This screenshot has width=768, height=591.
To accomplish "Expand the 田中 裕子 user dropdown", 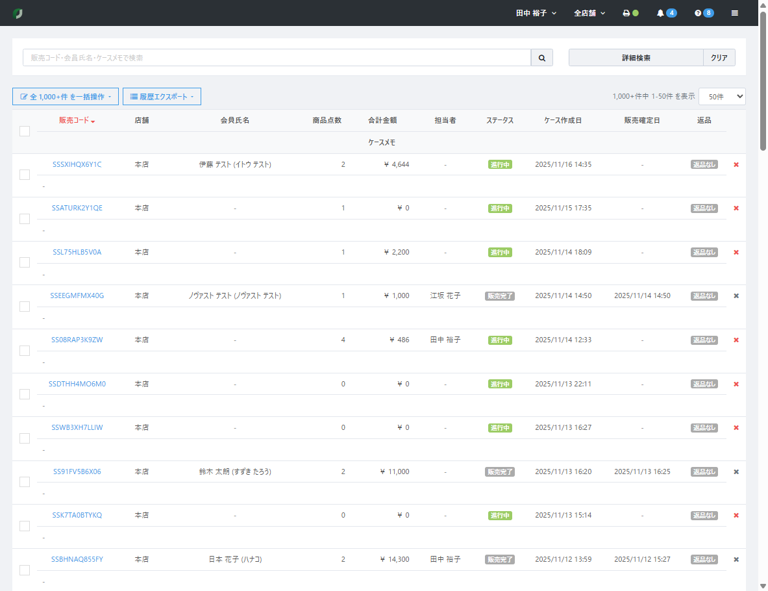I will (x=536, y=13).
